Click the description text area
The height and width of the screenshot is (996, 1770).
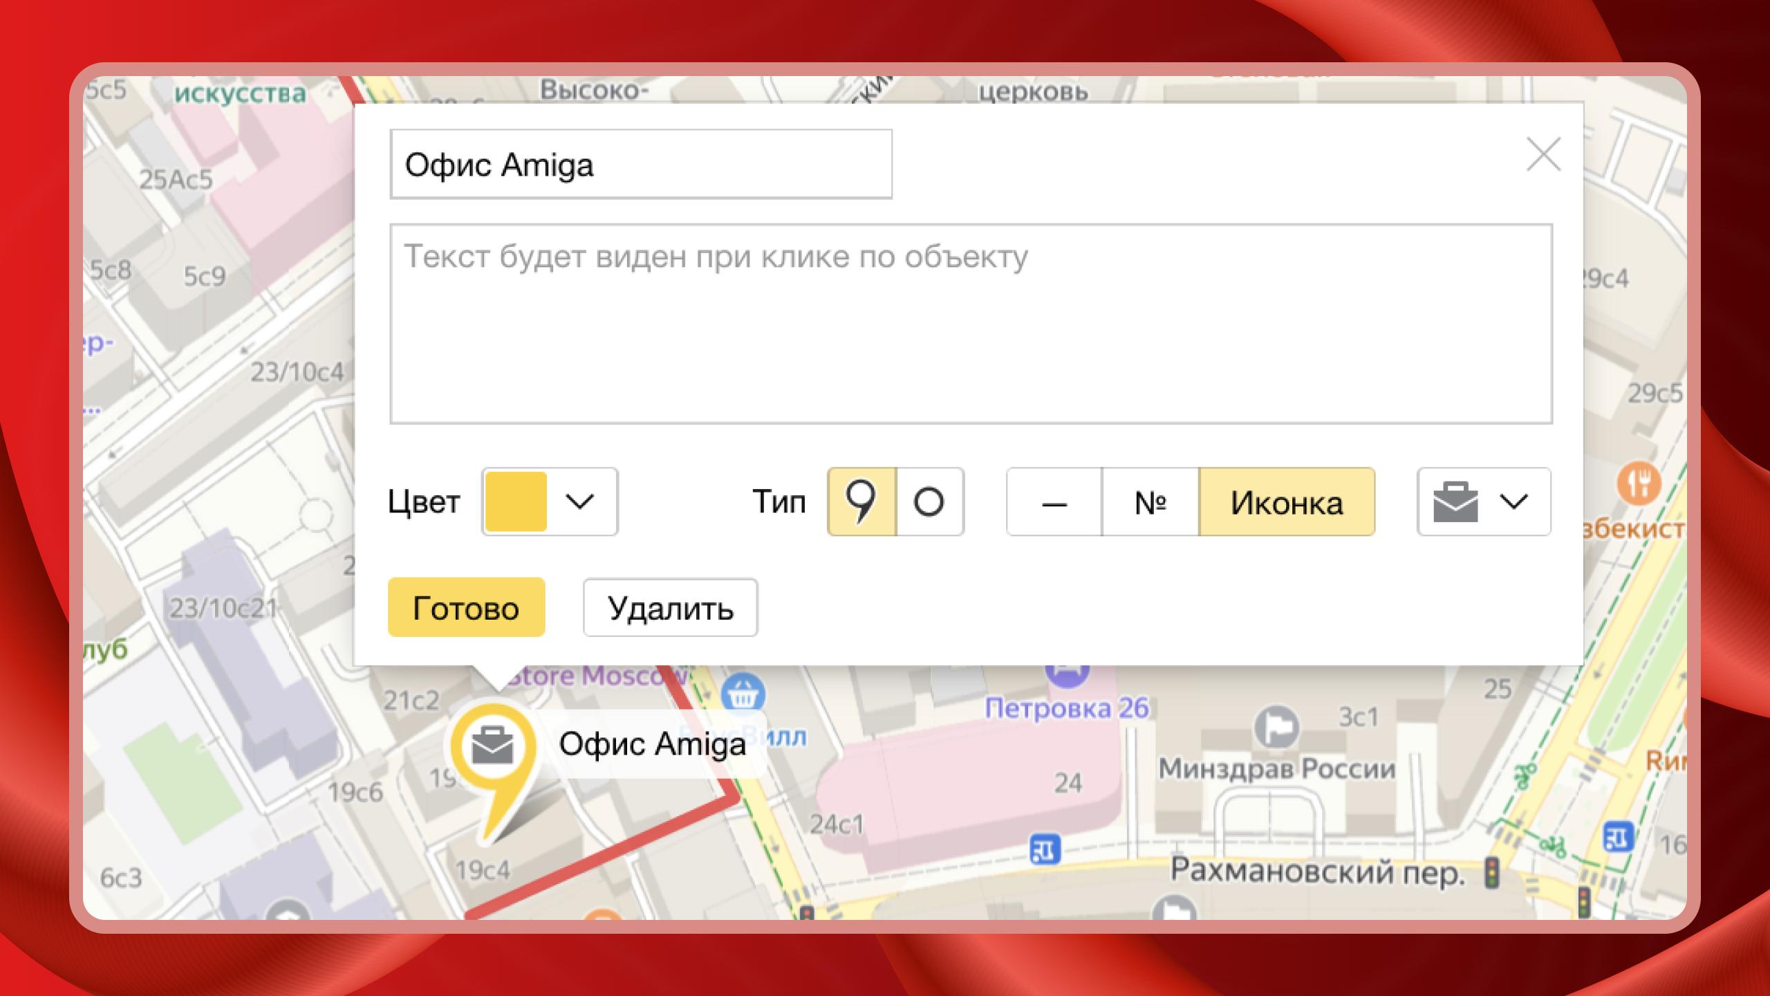pos(971,324)
